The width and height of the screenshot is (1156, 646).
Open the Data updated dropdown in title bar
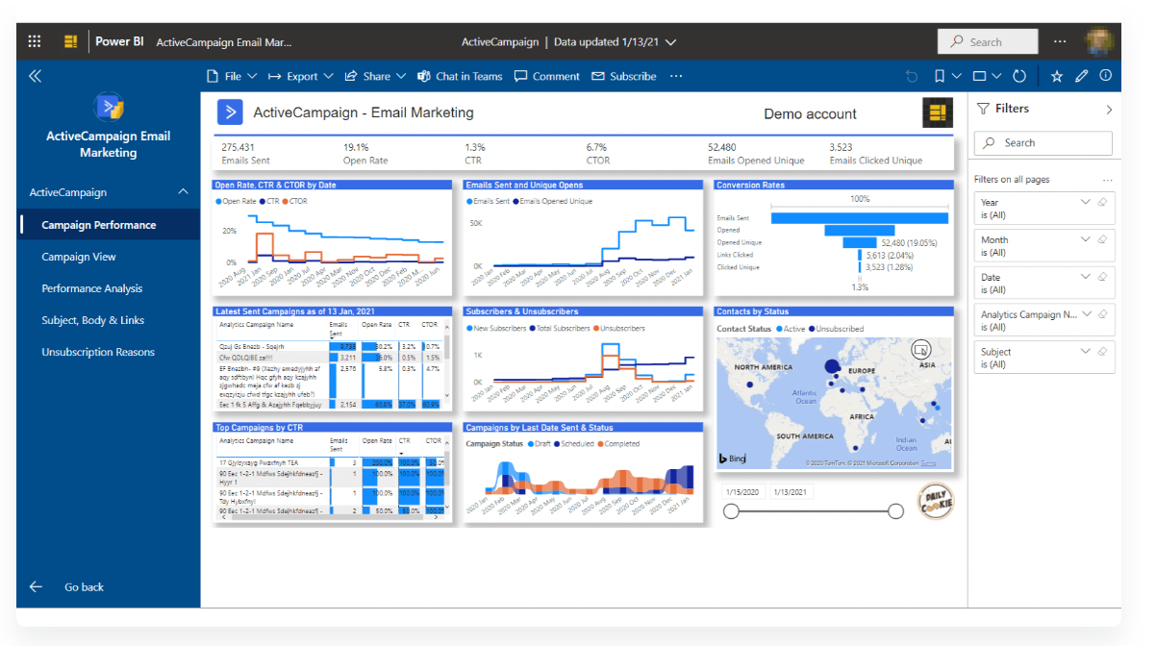(x=670, y=42)
